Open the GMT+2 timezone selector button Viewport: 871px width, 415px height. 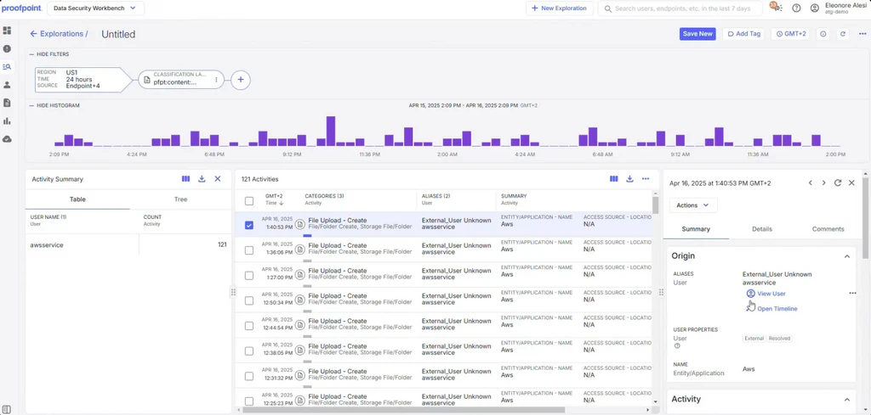coord(790,34)
